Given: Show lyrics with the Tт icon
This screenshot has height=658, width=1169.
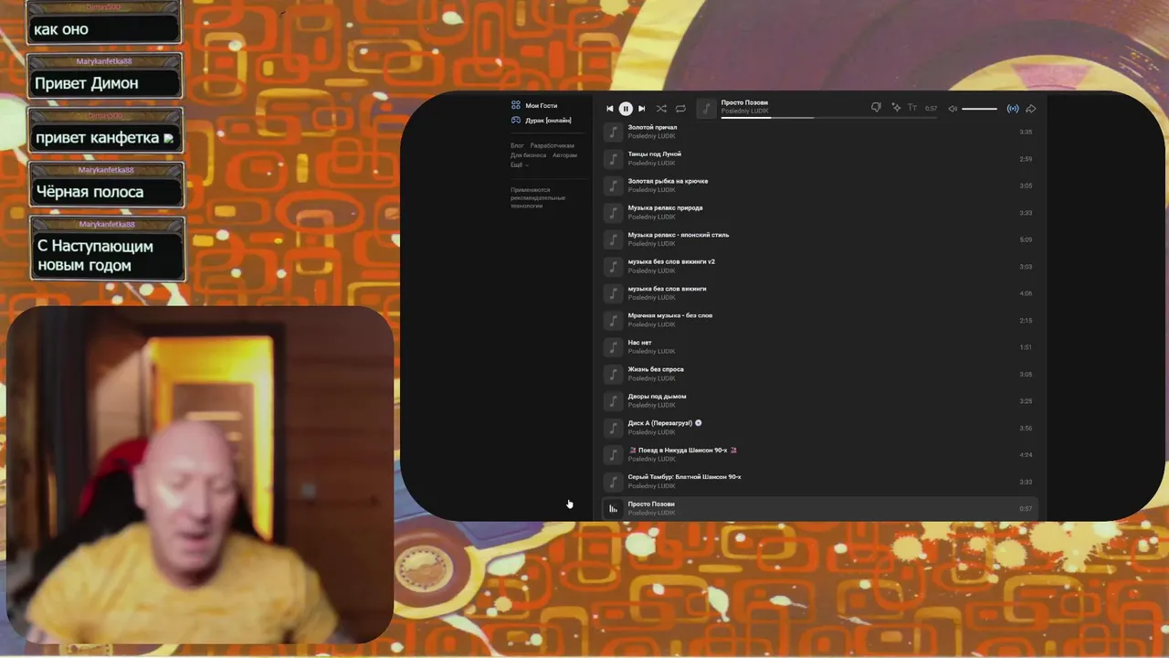Looking at the screenshot, I should click(x=911, y=108).
